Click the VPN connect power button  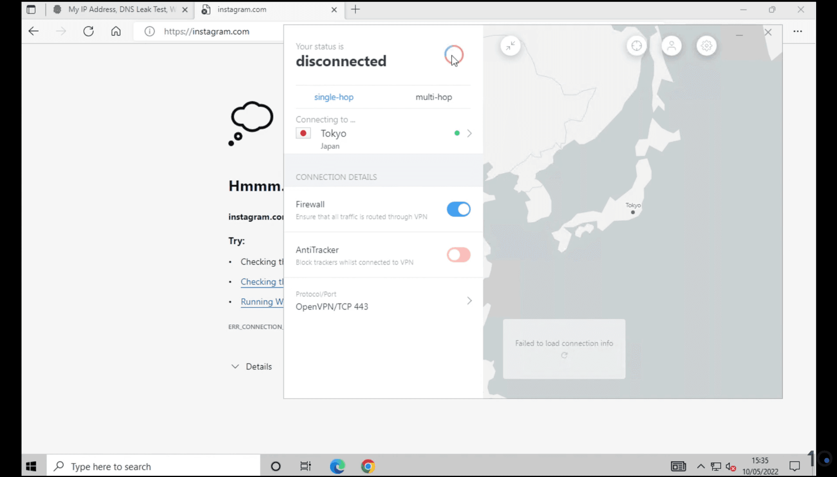(454, 55)
